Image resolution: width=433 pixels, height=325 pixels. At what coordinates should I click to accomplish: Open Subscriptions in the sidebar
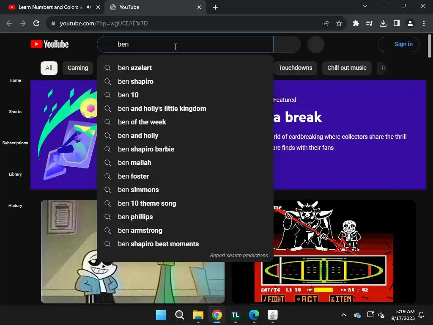pos(15,143)
